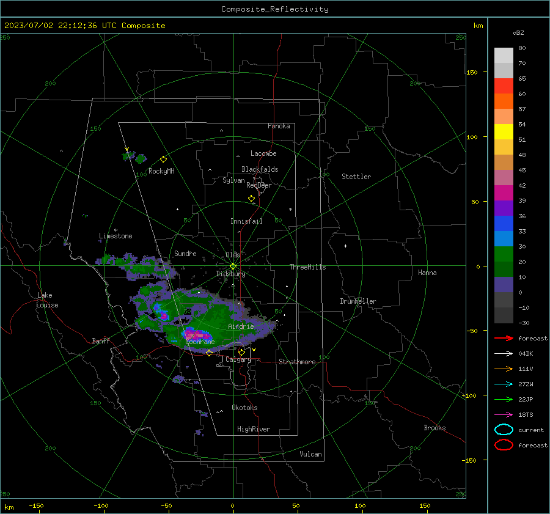Click yellow 'v' marker on northwest storm cell

pos(127,149)
